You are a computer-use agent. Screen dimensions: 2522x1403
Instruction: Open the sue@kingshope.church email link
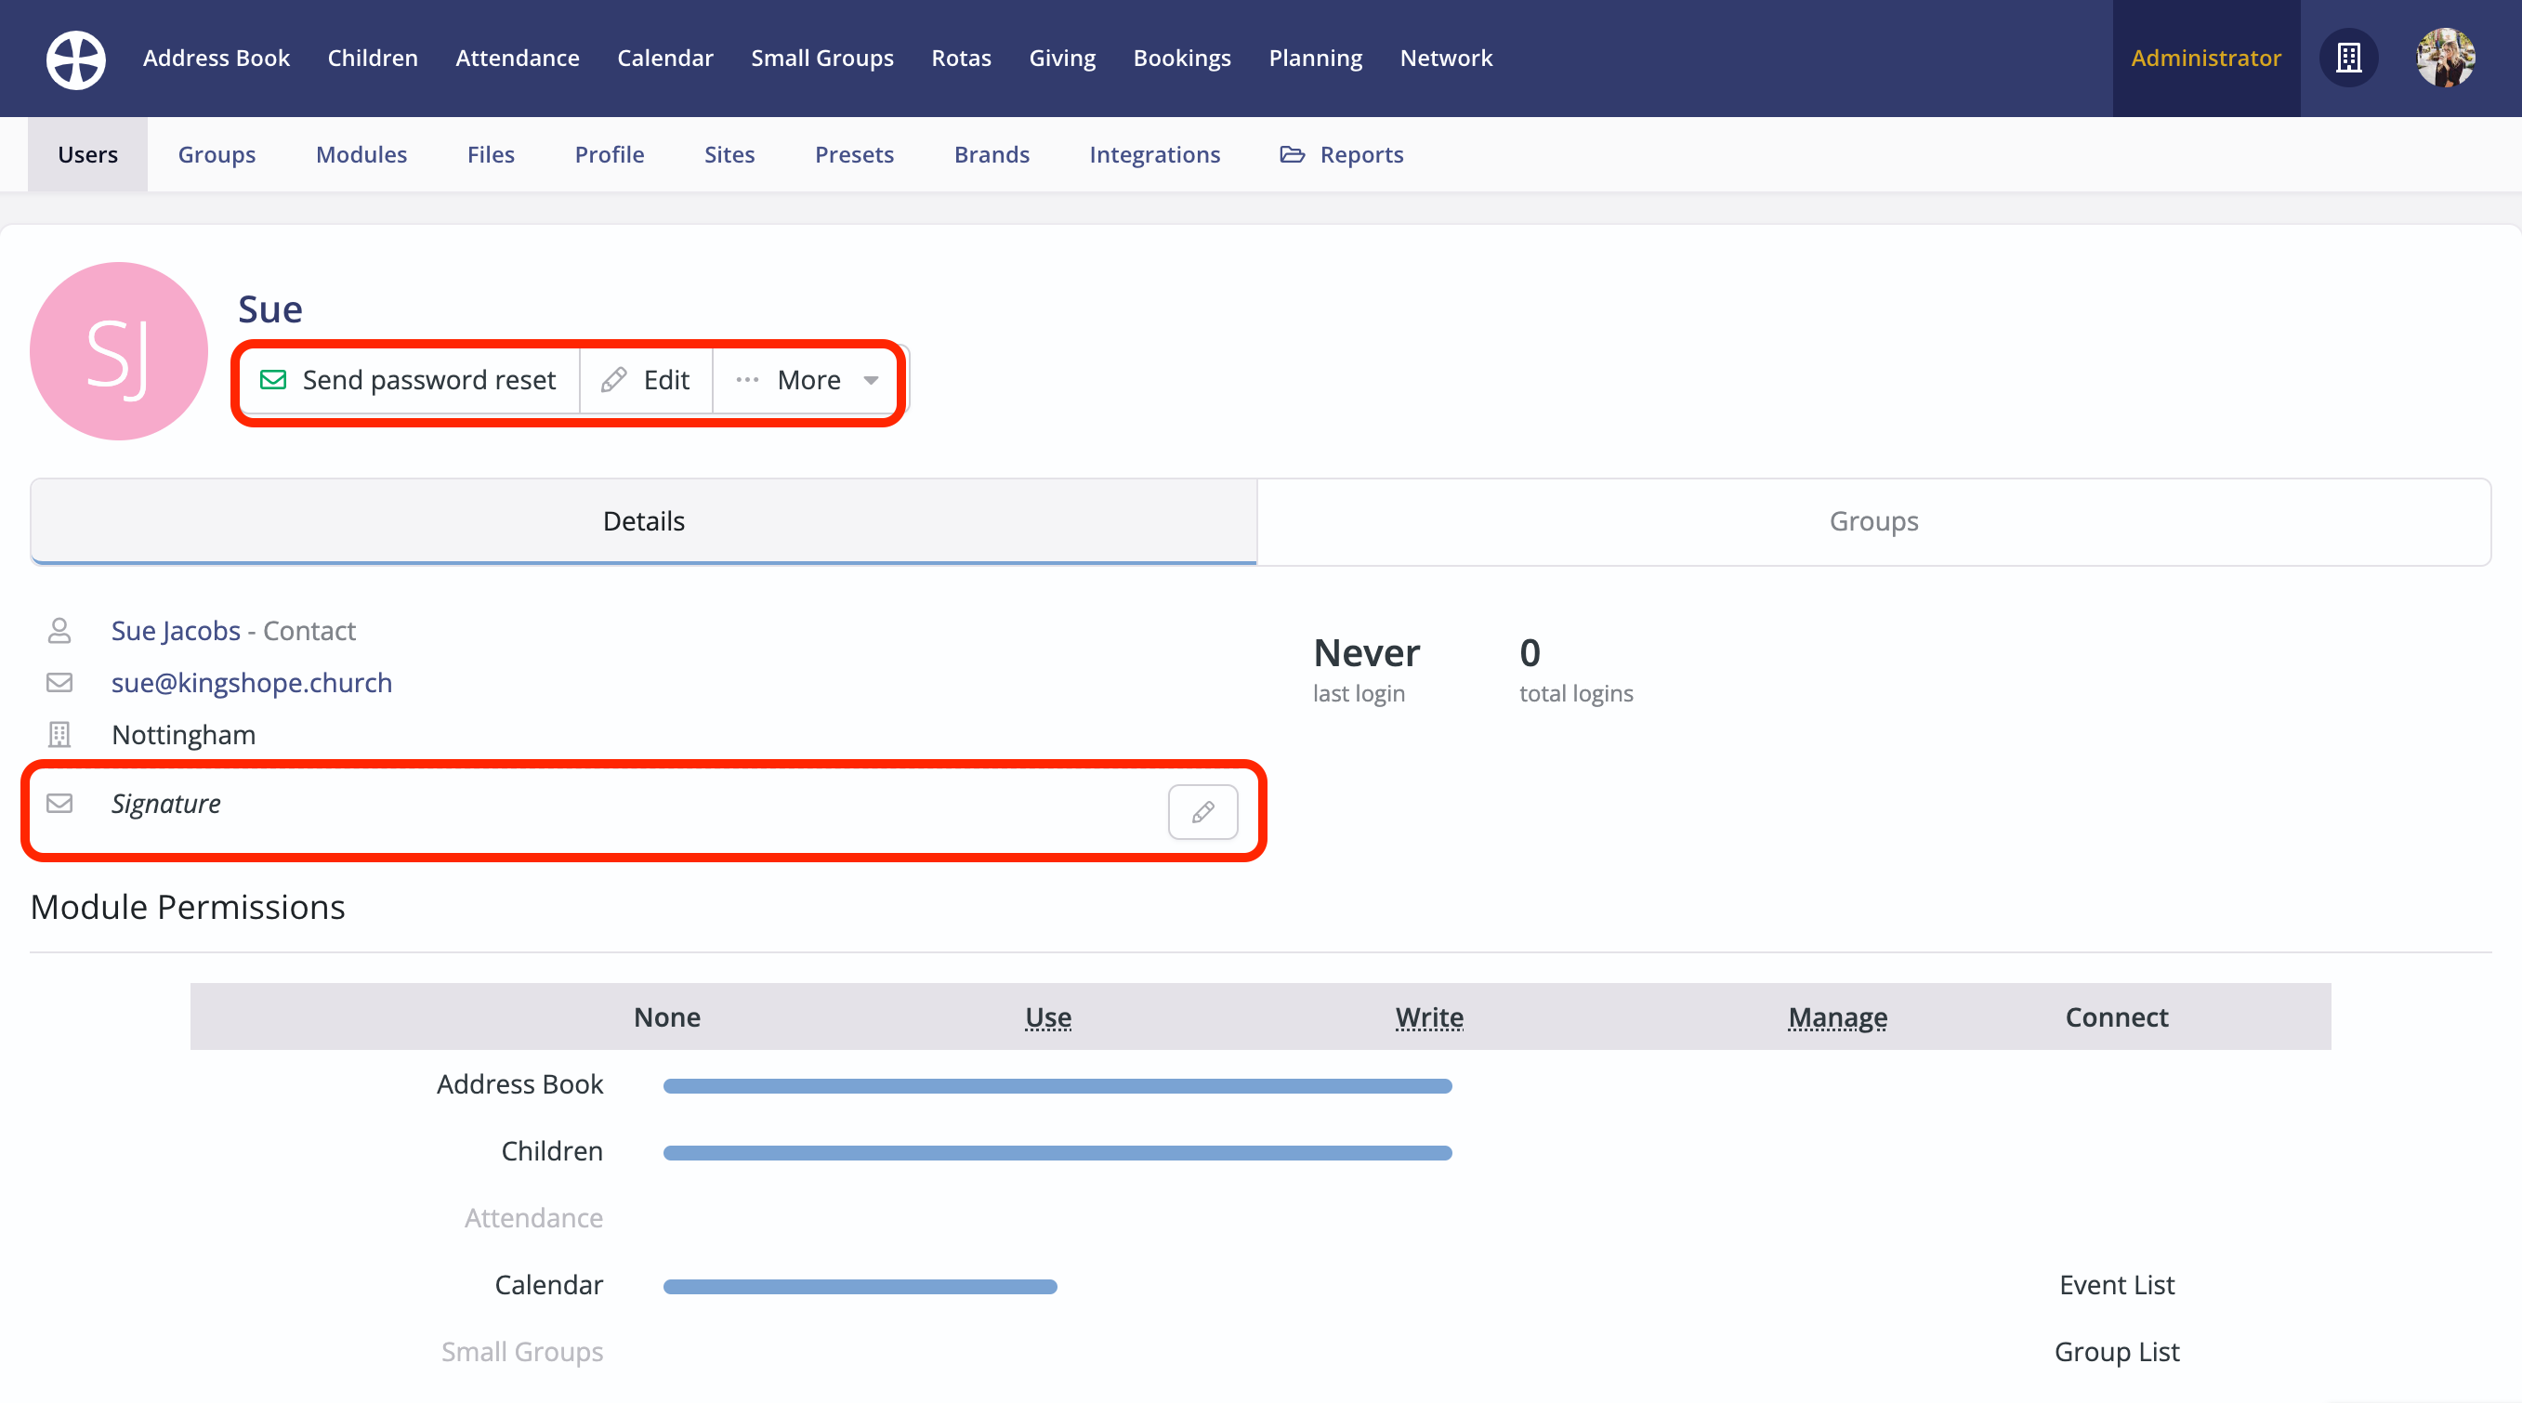click(x=252, y=682)
